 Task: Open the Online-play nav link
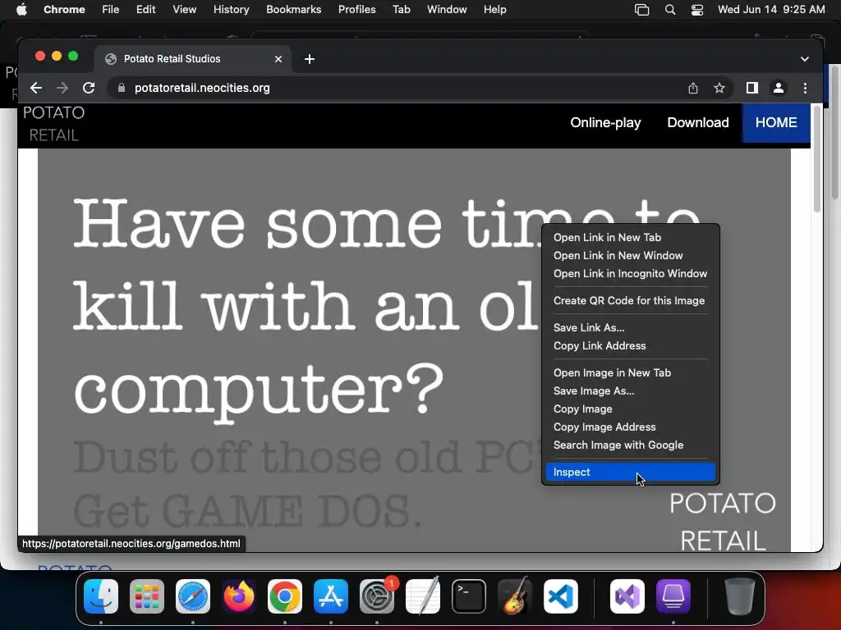(605, 123)
